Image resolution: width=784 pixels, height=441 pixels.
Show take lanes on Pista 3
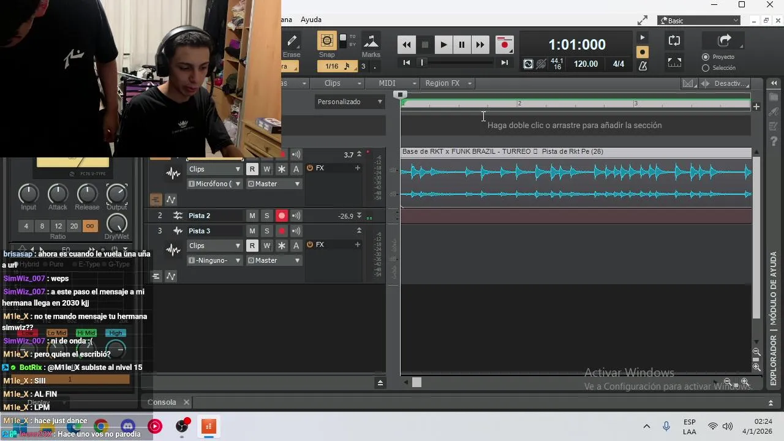(156, 276)
